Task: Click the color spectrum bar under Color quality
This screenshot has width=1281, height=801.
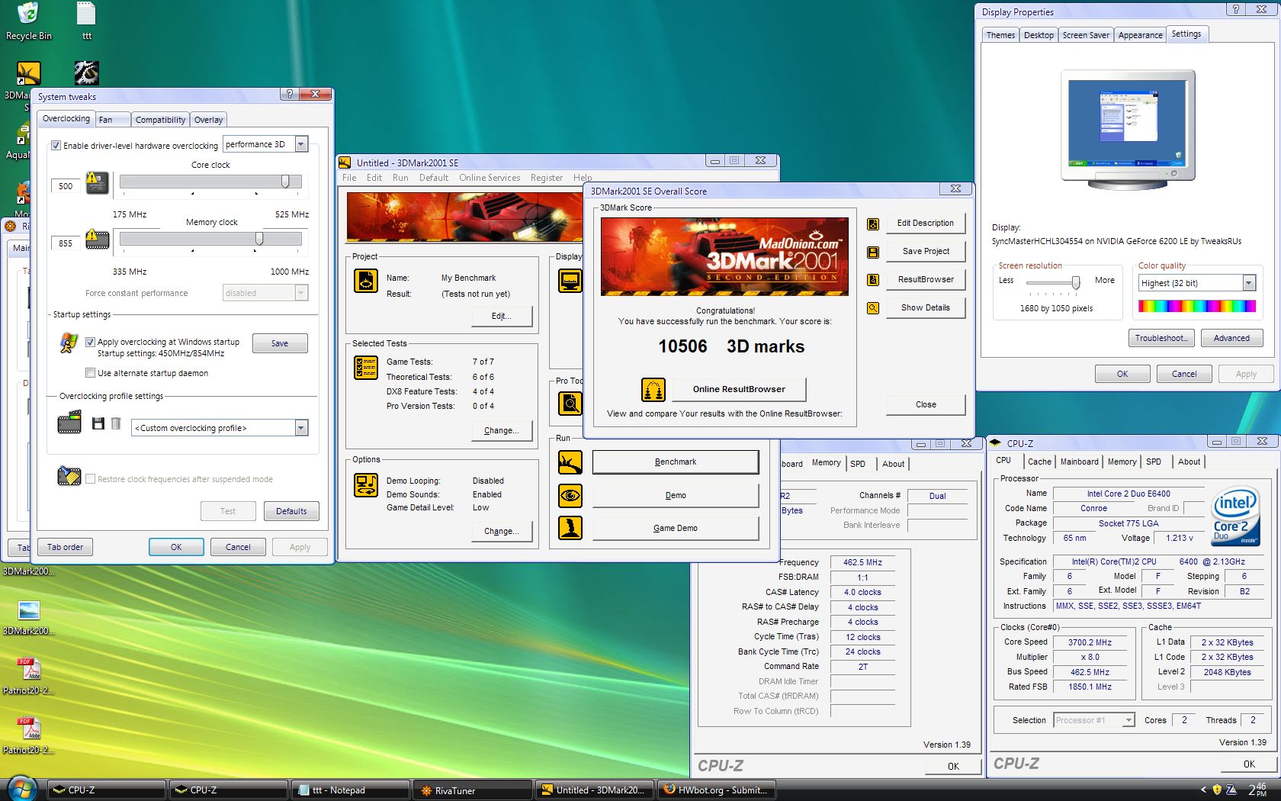Action: click(1196, 306)
